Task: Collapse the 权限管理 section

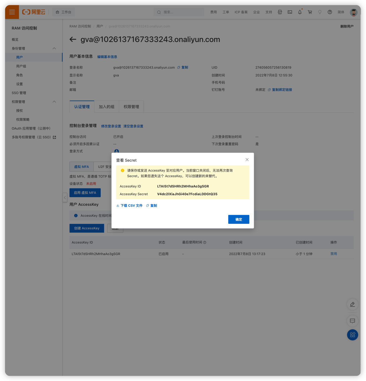Action: [x=54, y=102]
